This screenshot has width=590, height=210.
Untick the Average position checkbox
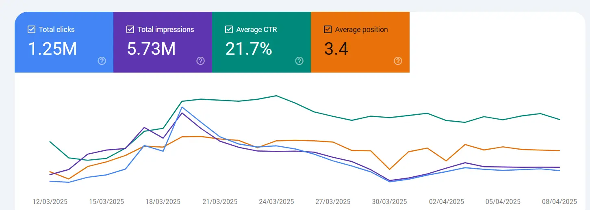click(x=328, y=30)
